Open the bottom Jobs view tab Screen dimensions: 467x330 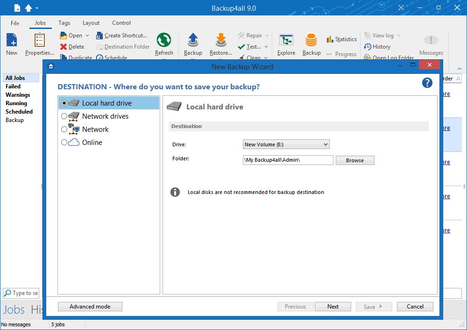[x=14, y=310]
